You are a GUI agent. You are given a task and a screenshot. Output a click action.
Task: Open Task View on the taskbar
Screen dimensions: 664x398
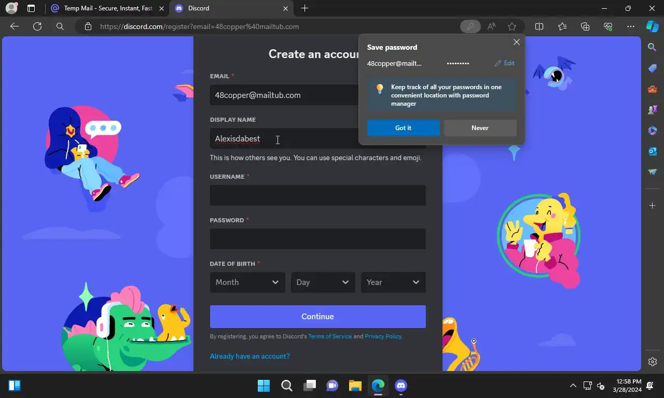[x=310, y=386]
